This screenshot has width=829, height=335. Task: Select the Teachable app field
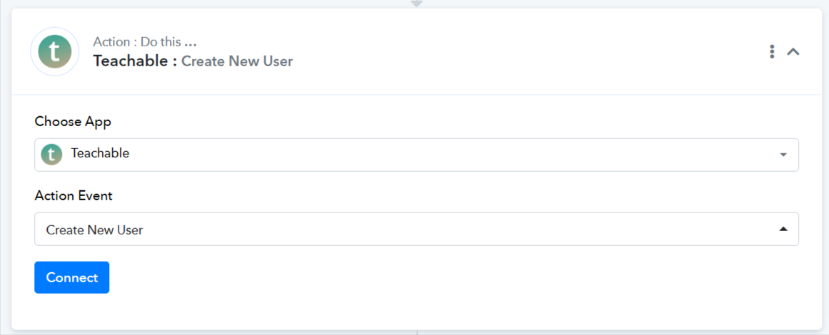coord(416,155)
